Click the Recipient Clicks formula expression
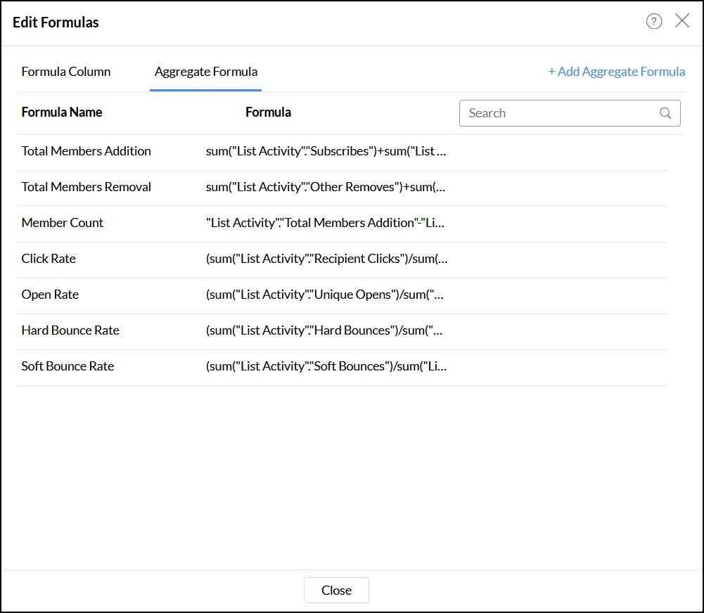 pos(326,259)
